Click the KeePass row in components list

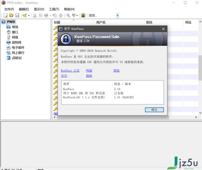coord(112,89)
